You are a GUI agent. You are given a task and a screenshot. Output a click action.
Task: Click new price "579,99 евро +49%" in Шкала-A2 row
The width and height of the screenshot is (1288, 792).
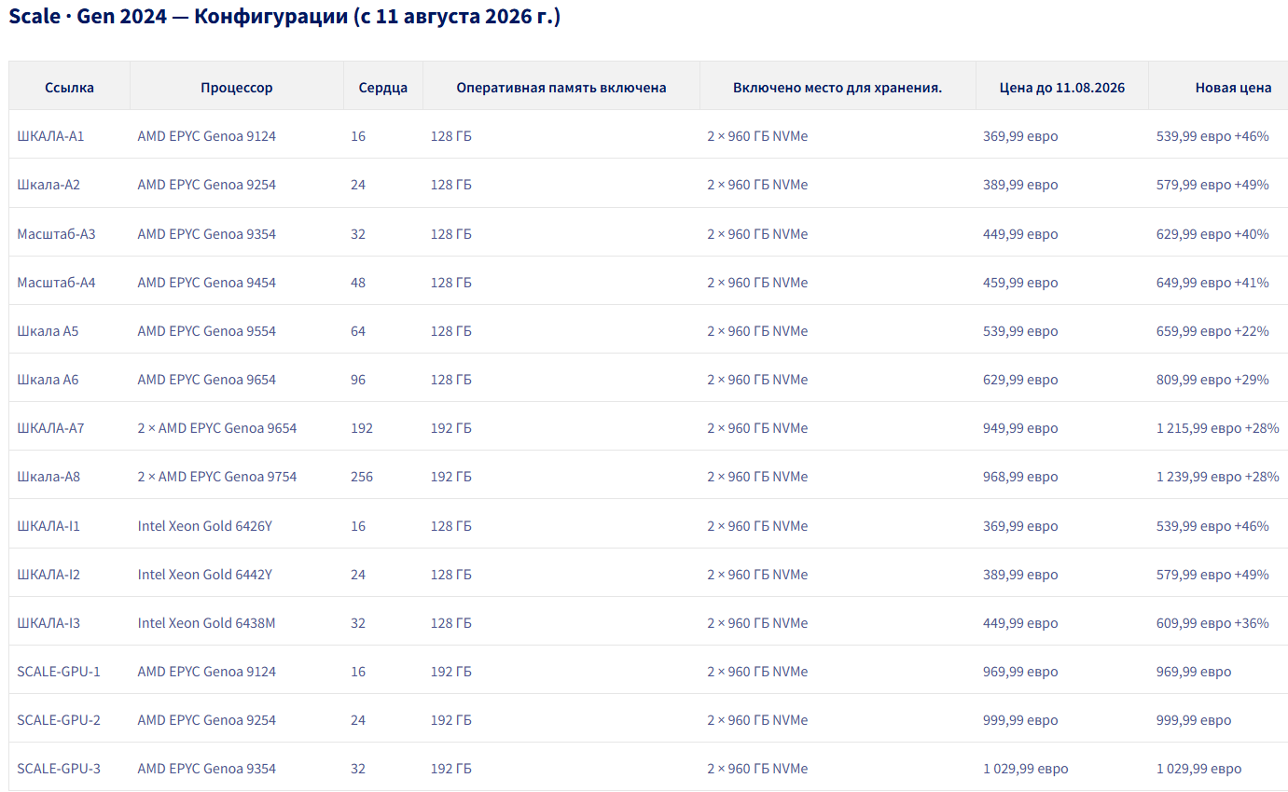1212,185
